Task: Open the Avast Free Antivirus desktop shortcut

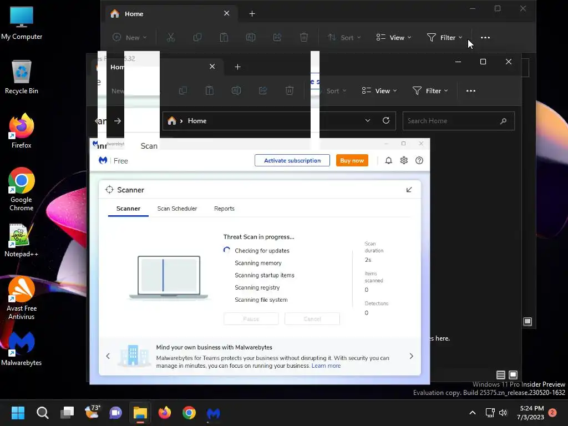Action: point(22,298)
